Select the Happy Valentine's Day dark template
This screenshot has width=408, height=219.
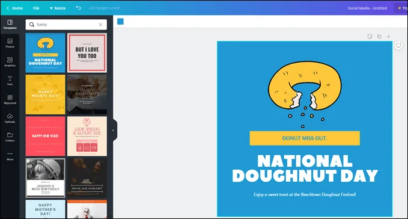click(x=87, y=94)
